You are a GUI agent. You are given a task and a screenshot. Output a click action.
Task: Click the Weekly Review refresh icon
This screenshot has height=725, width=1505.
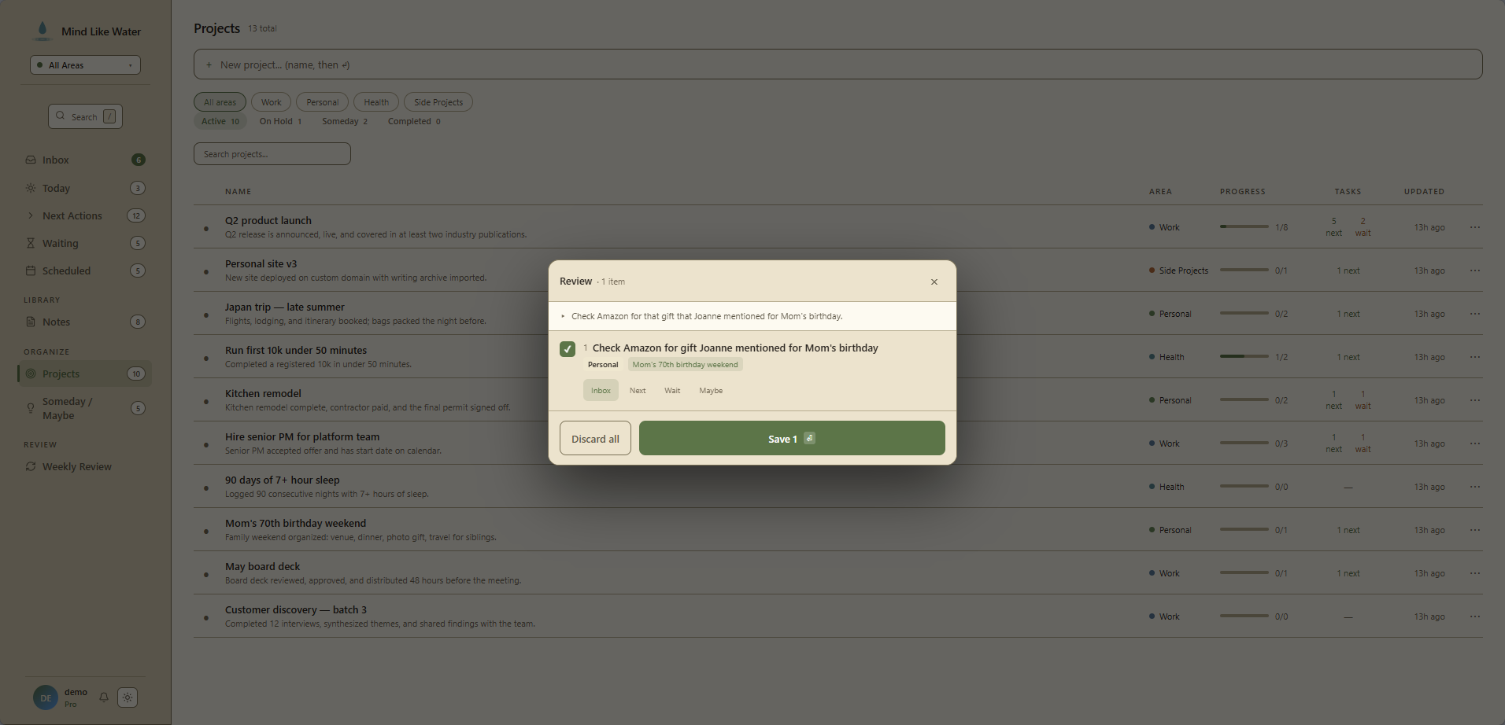tap(31, 466)
